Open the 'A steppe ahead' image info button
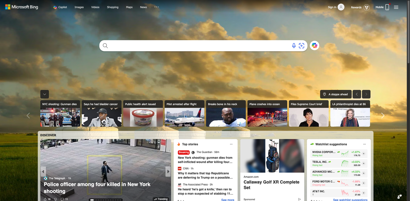 tap(336, 94)
